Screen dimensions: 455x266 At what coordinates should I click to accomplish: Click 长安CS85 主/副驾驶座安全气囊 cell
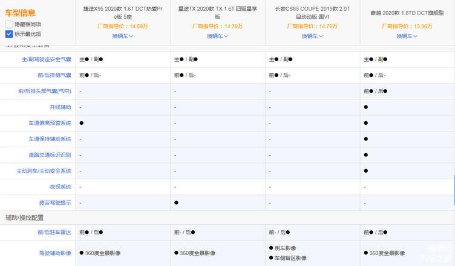(281, 59)
